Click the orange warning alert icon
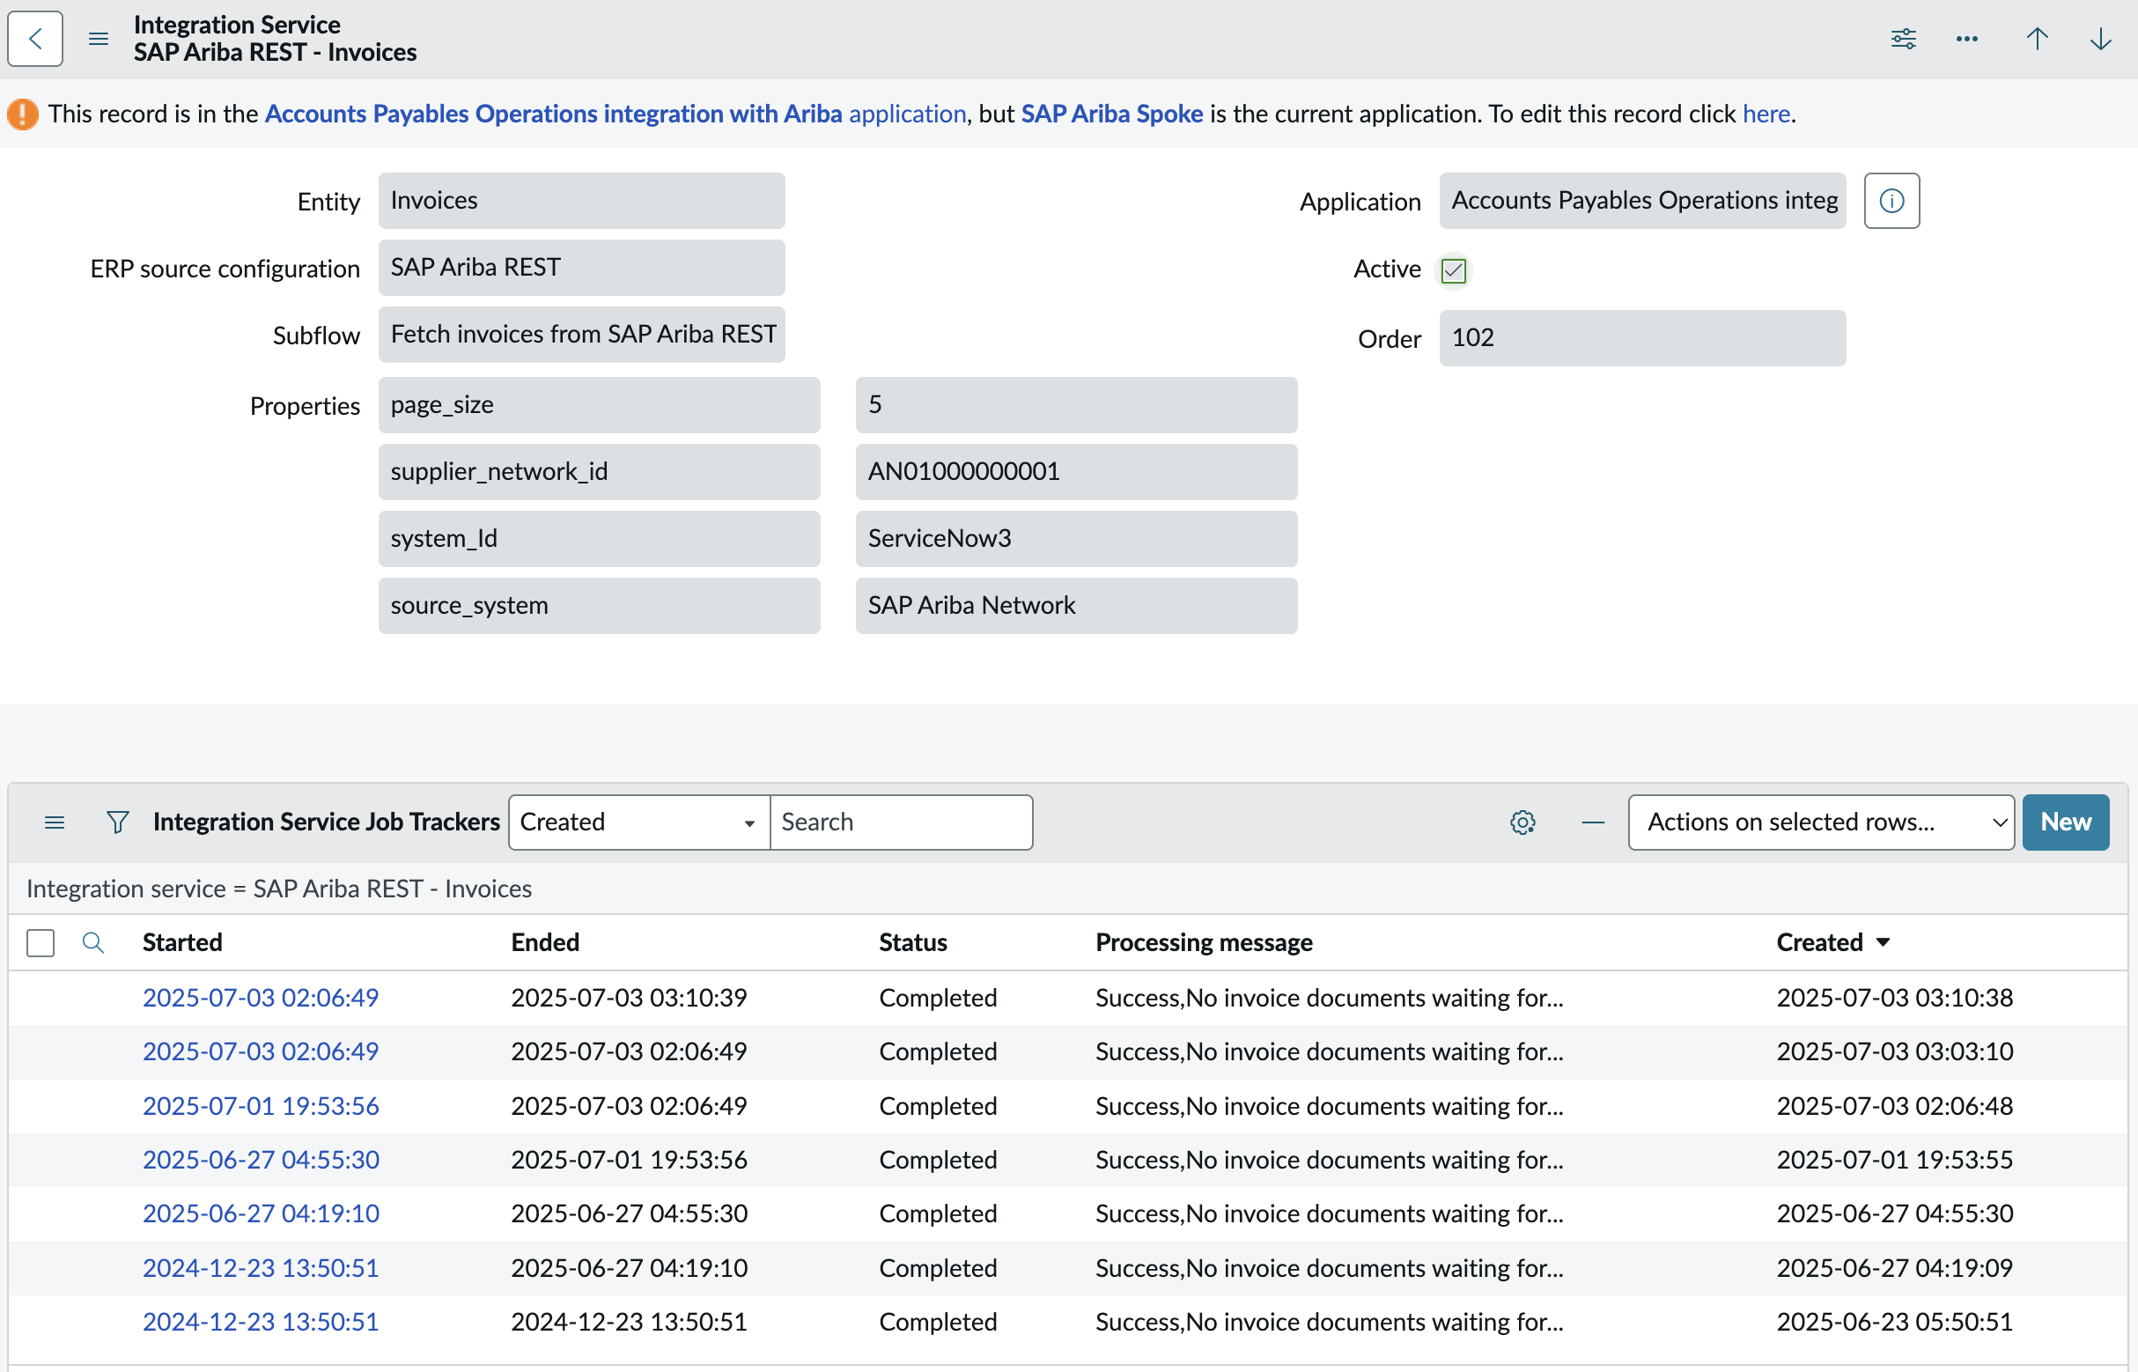This screenshot has height=1372, width=2138. (23, 114)
